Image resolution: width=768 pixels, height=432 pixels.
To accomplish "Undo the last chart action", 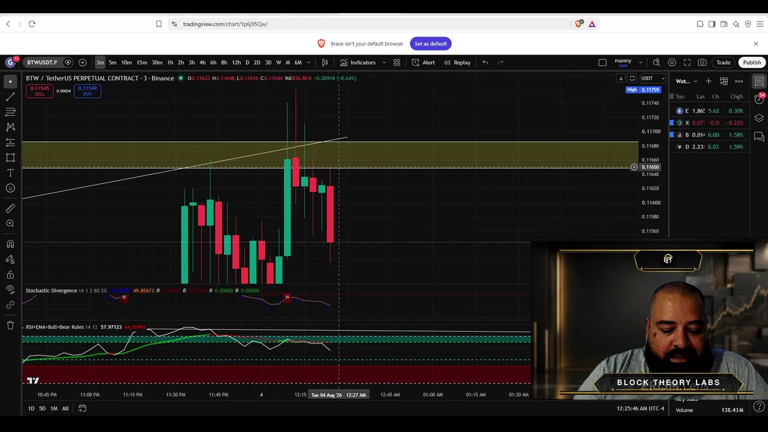I will pyautogui.click(x=485, y=62).
